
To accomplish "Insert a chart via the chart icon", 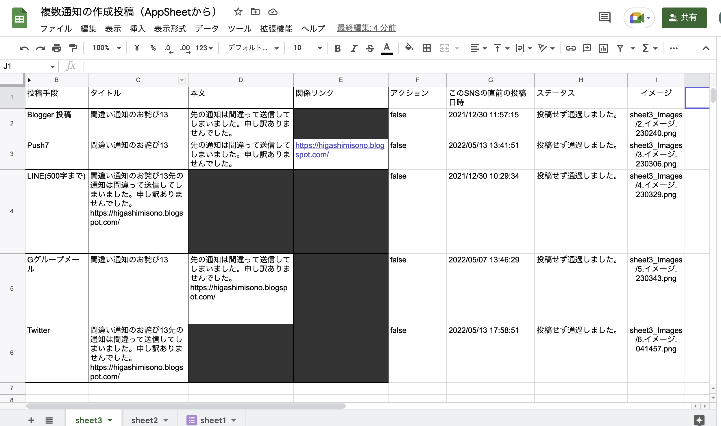I will [x=603, y=48].
